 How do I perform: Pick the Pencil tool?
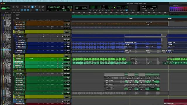43,7
